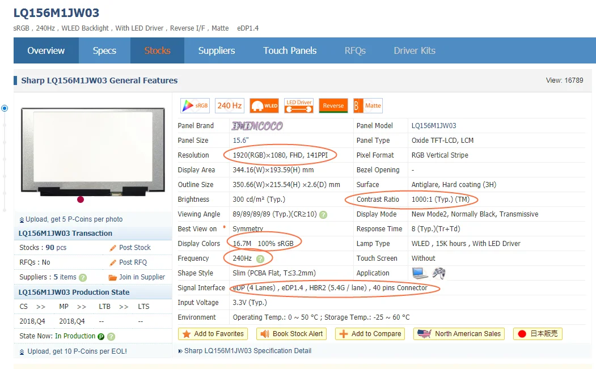Click Display Mode value New Mode2, Normally Black
The width and height of the screenshot is (596, 369).
pos(475,214)
